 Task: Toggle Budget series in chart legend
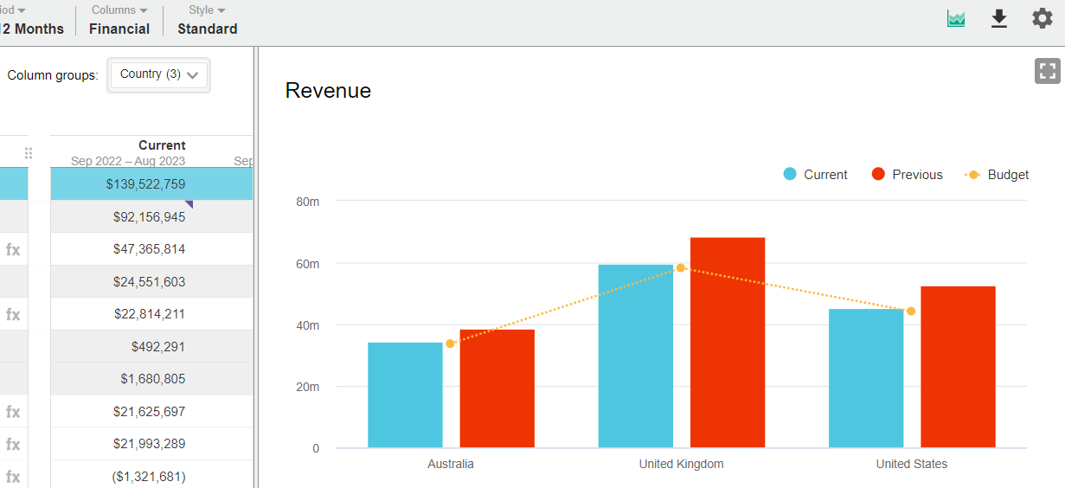[997, 175]
